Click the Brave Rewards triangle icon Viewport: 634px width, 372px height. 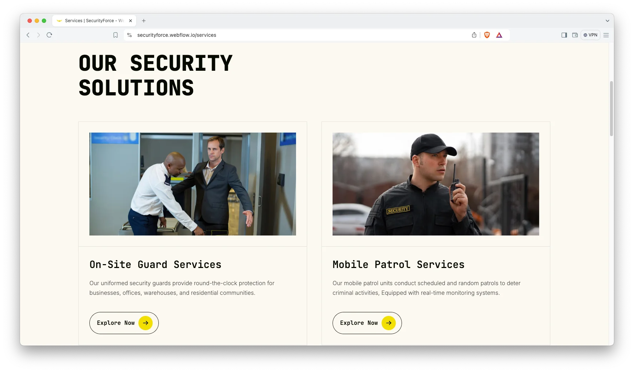(499, 35)
